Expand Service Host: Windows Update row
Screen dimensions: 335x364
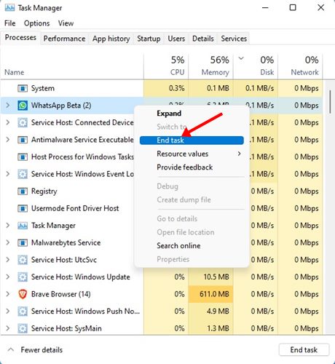(8, 277)
